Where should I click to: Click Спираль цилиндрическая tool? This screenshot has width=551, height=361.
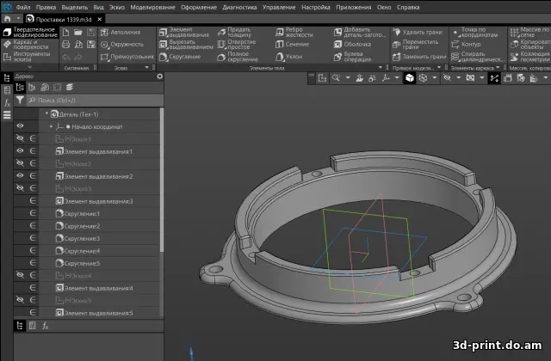click(x=478, y=57)
